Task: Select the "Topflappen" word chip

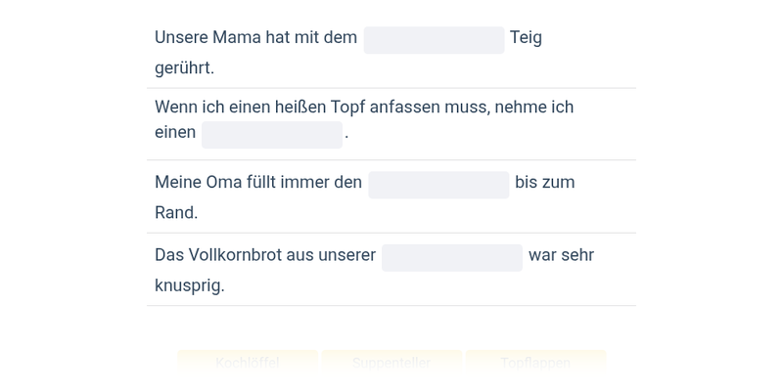Action: 535,363
